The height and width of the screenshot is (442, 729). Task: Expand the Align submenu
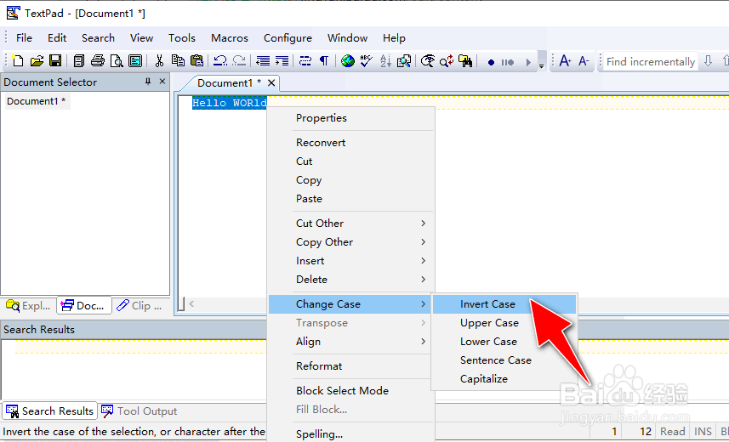point(351,341)
